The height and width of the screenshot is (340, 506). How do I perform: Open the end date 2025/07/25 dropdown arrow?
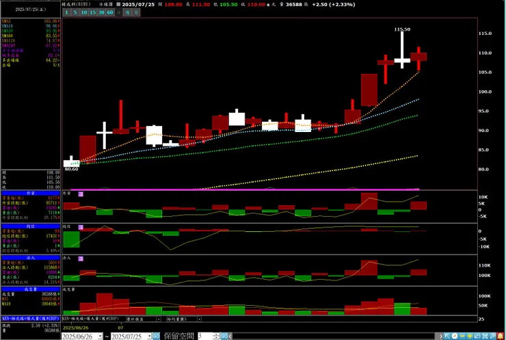point(149,336)
